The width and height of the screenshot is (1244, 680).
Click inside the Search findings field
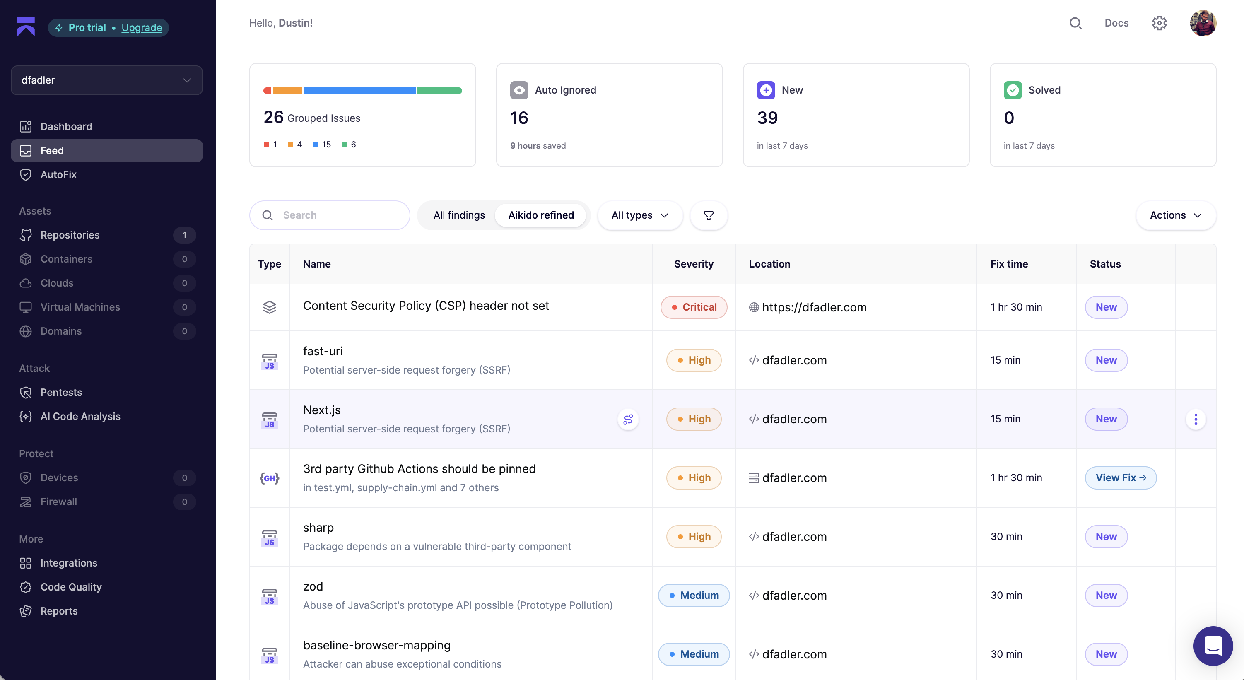pos(330,215)
